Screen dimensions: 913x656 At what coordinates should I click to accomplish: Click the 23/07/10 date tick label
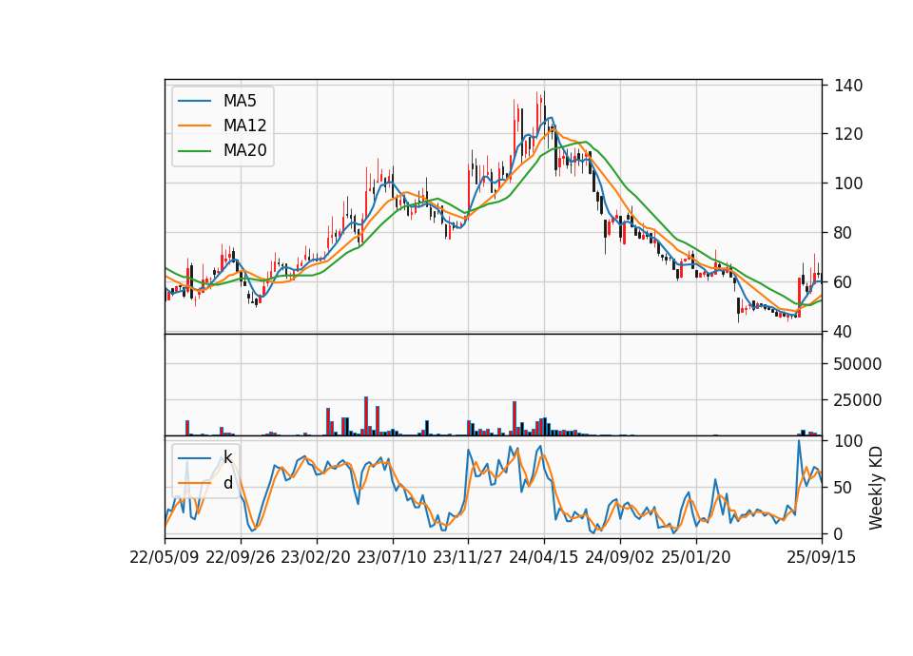click(x=392, y=557)
